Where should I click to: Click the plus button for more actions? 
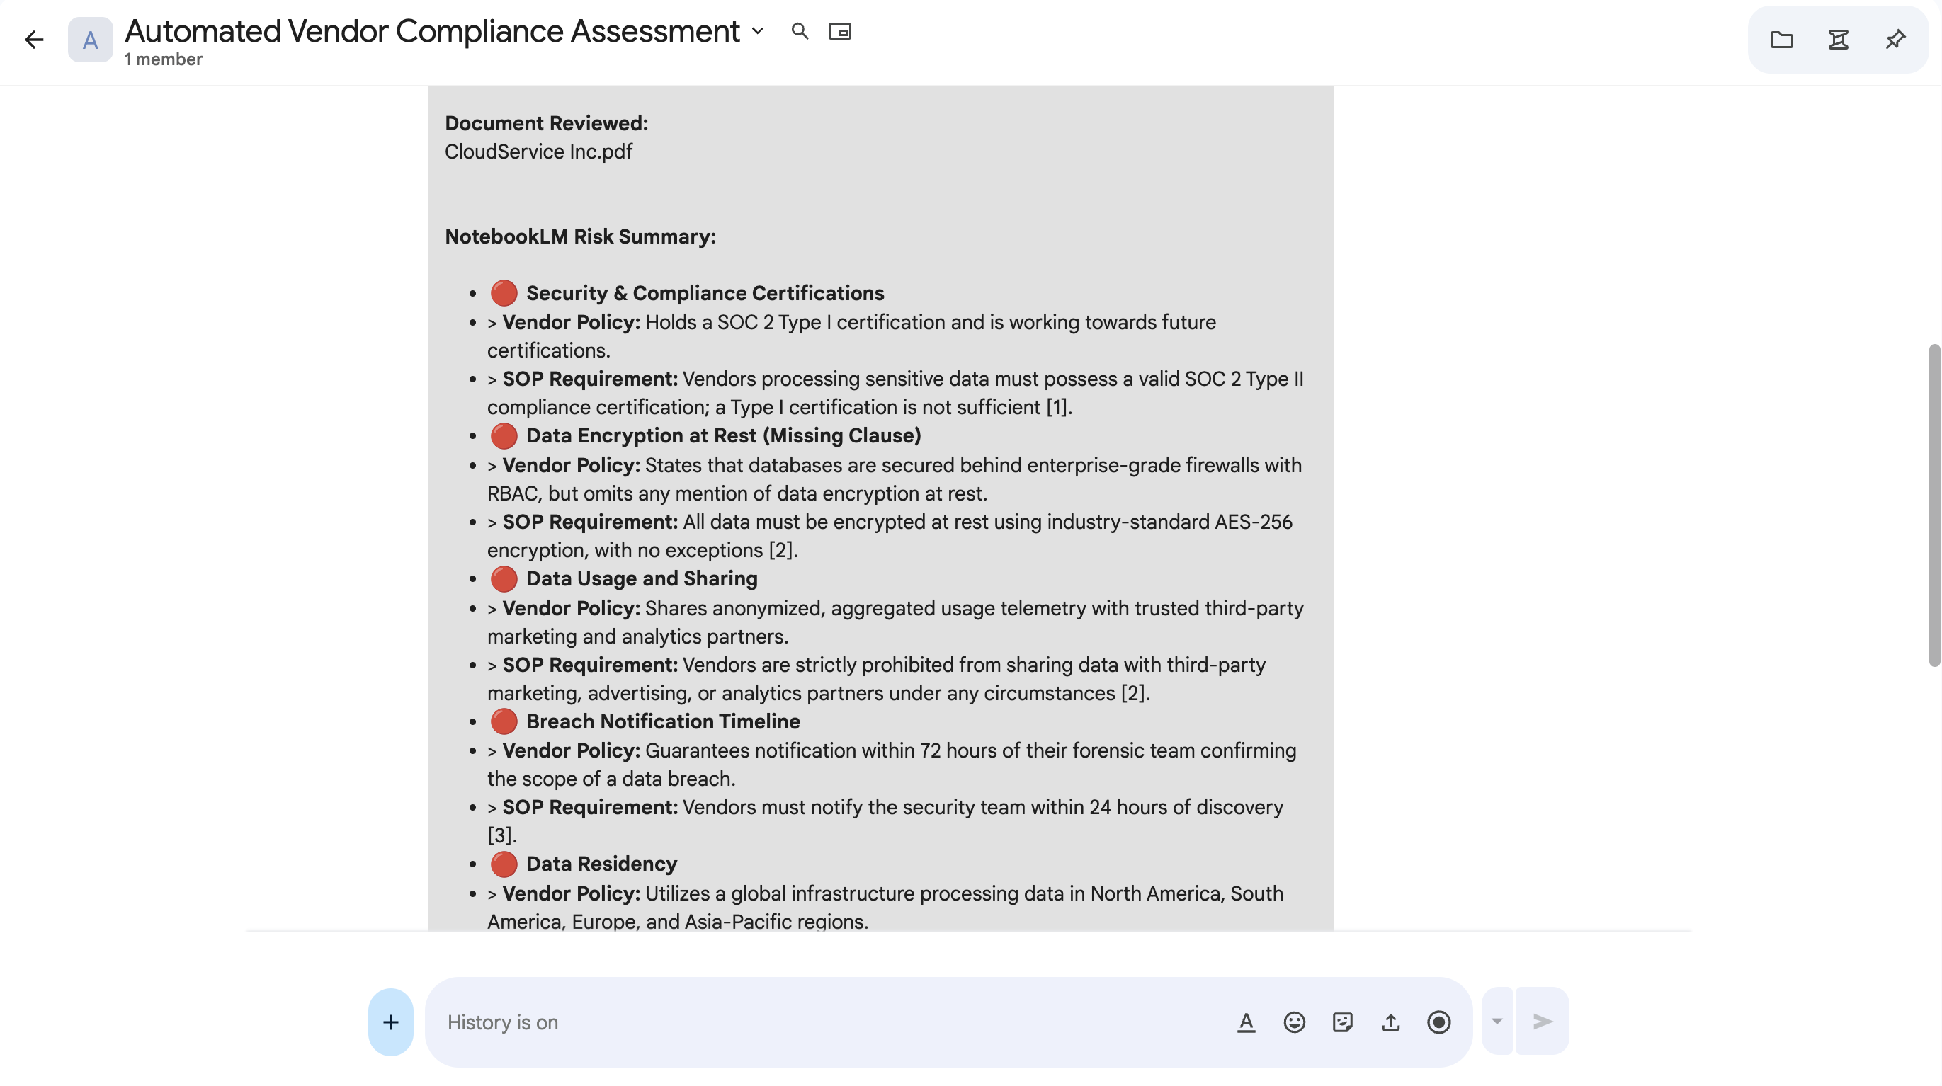tap(390, 1022)
